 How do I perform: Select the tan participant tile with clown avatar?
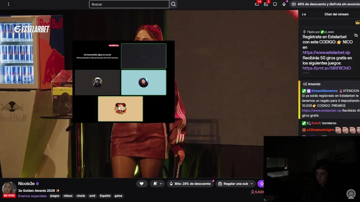tap(120, 109)
